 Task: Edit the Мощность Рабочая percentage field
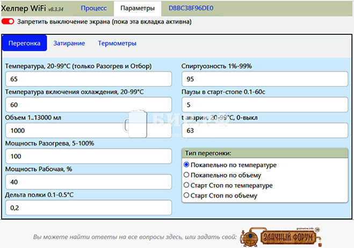tap(89, 182)
